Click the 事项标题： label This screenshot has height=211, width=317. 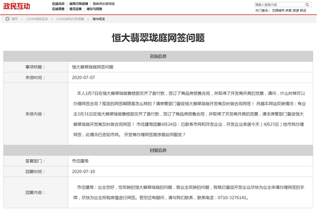(35, 67)
